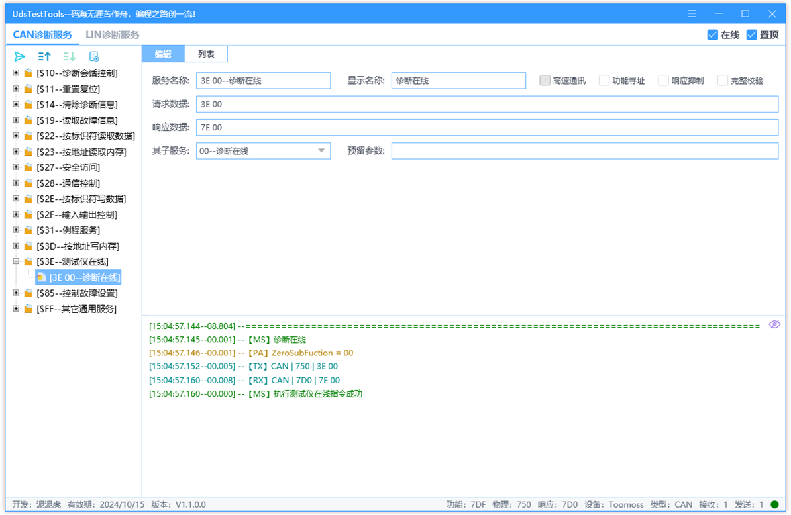Image resolution: width=791 pixels, height=515 pixels.
Task: Click the 预留参数 input field
Action: coord(585,151)
